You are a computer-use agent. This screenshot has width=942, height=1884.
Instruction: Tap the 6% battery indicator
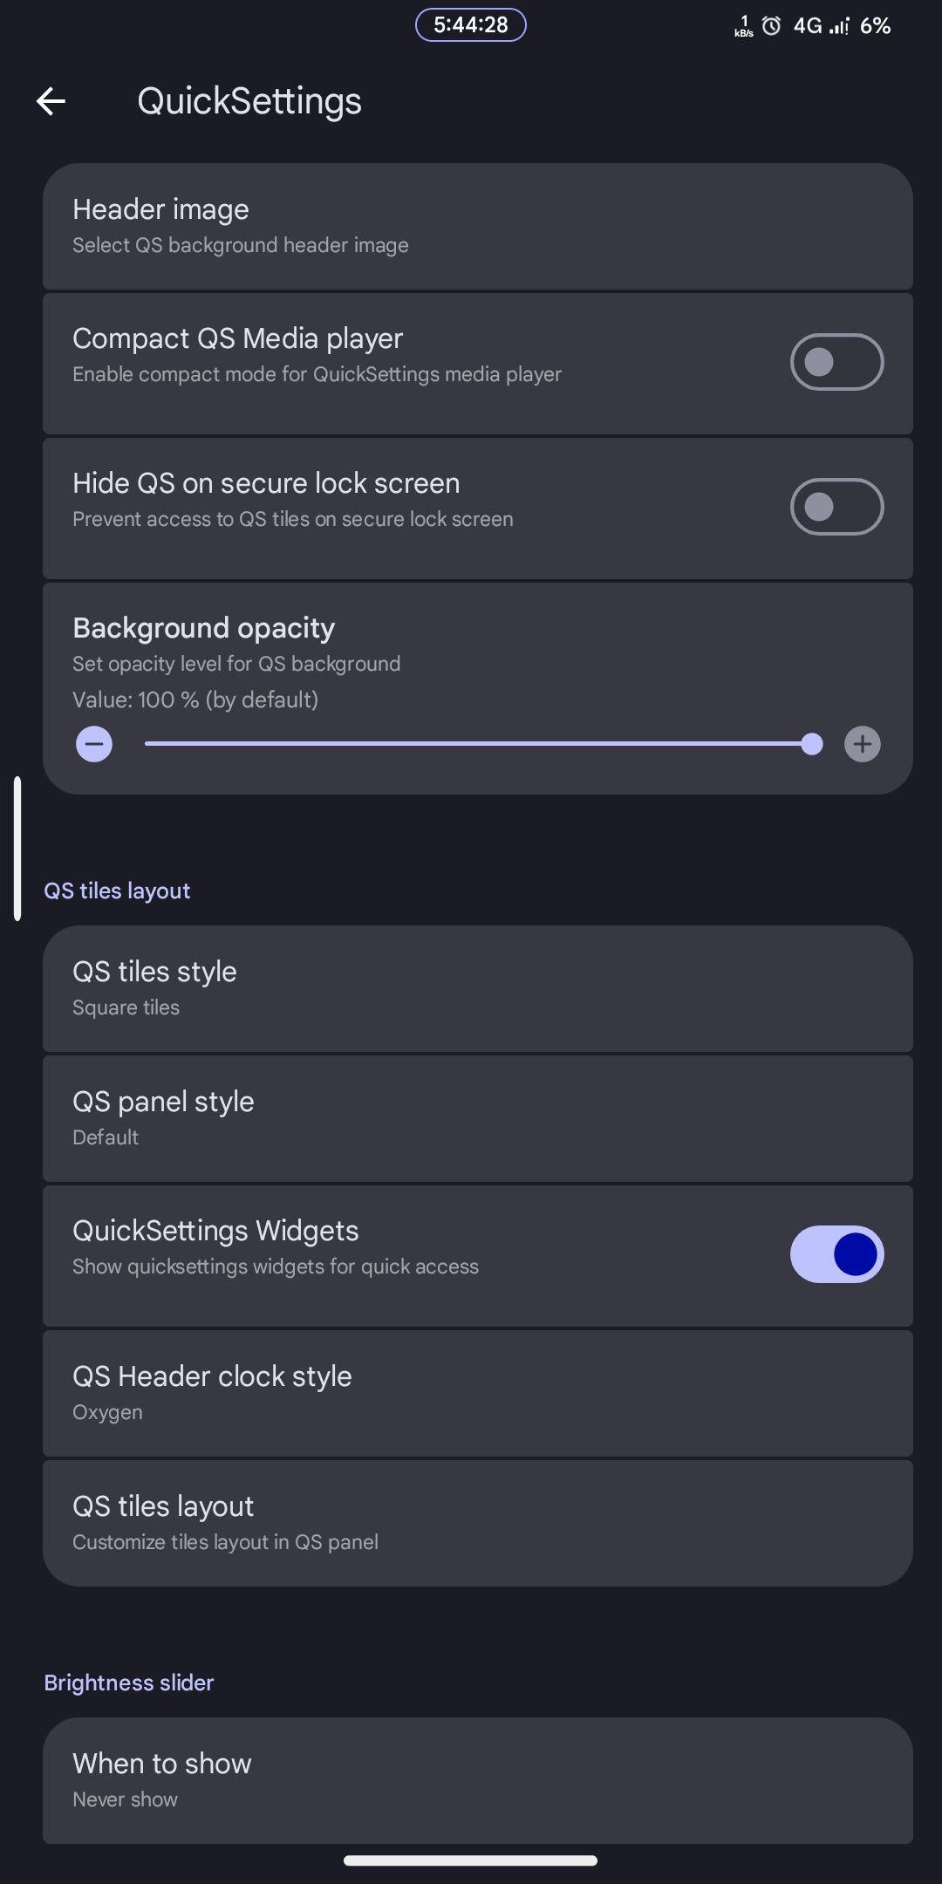(x=876, y=26)
